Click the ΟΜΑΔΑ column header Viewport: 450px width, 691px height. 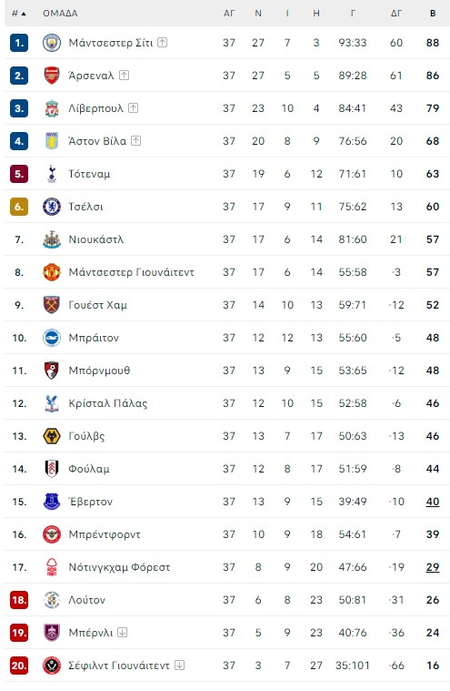pos(60,14)
